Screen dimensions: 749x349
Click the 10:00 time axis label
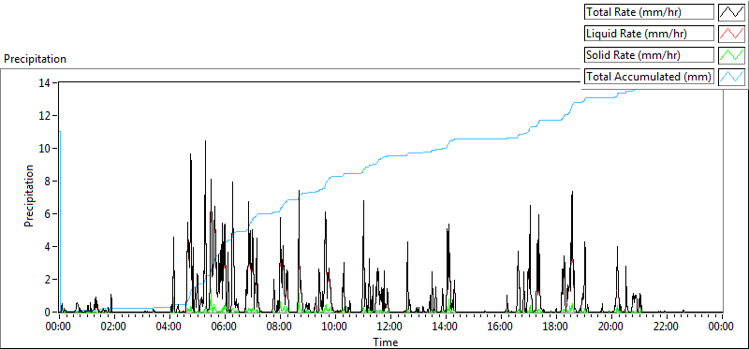click(x=334, y=327)
